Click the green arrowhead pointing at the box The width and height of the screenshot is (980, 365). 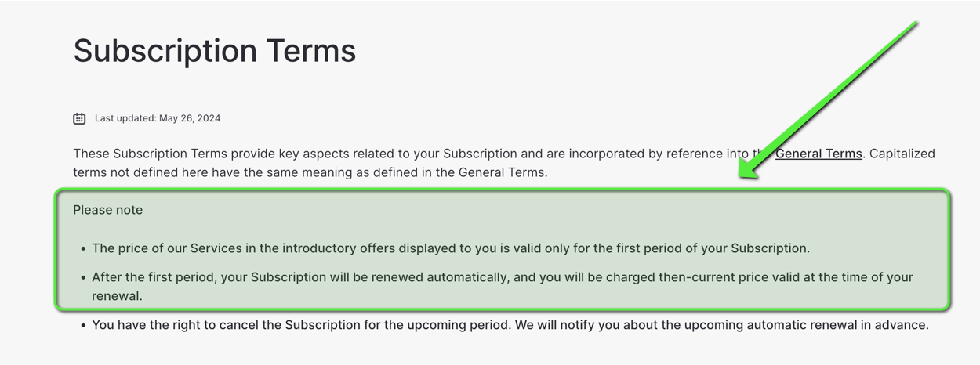coord(751,167)
